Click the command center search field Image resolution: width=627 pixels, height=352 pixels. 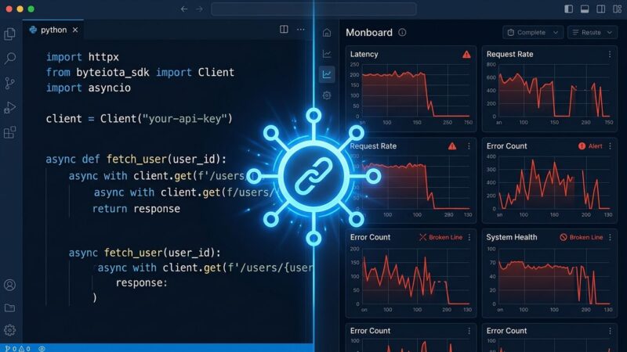(313, 9)
